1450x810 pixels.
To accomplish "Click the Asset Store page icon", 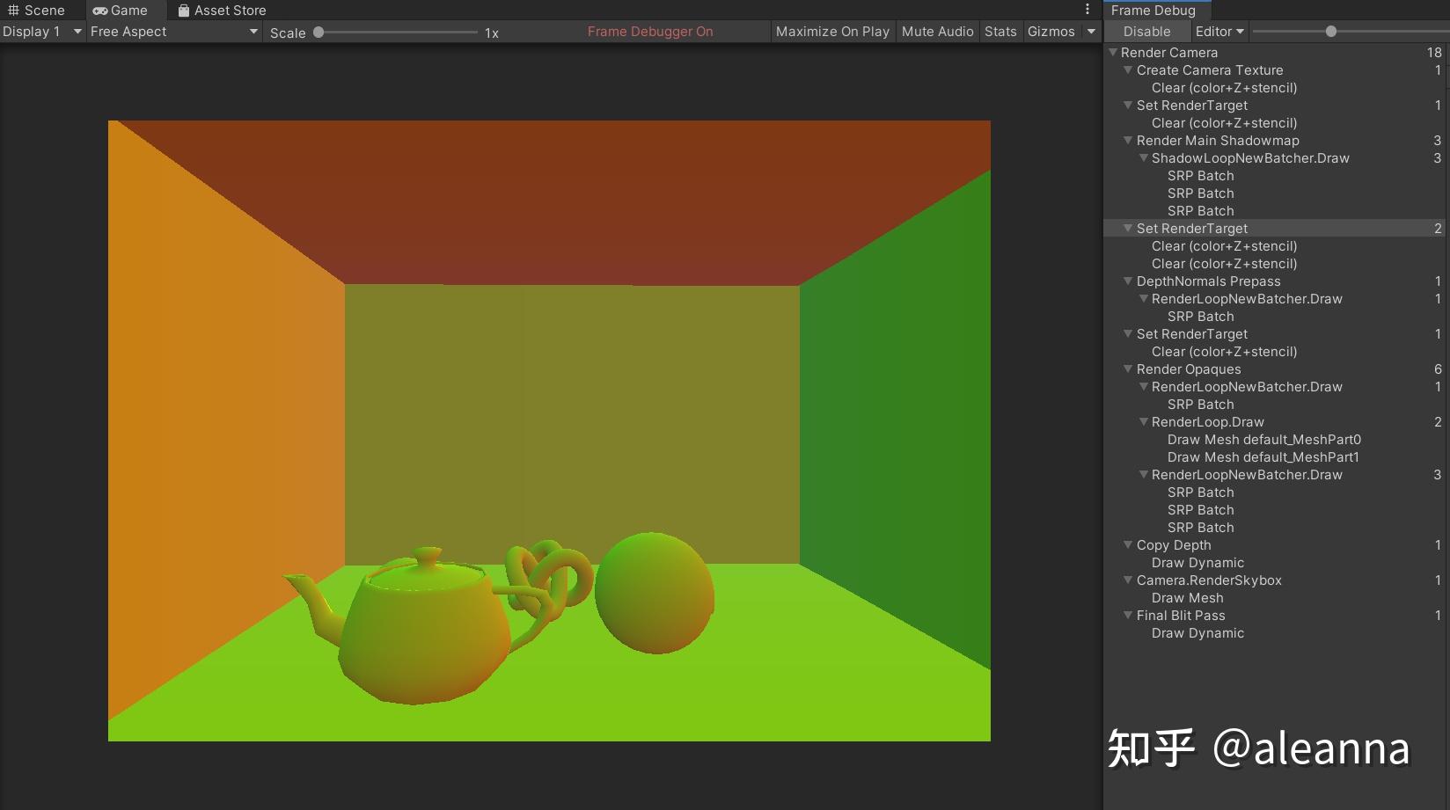I will (x=183, y=10).
